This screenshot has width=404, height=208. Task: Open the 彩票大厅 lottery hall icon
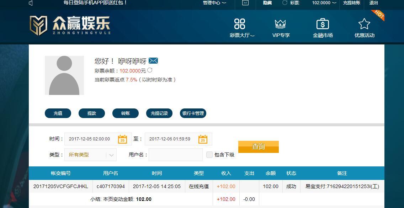[240, 24]
